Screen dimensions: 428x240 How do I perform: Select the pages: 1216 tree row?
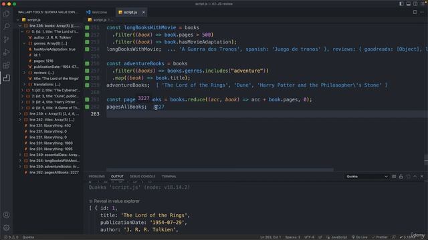49,61
